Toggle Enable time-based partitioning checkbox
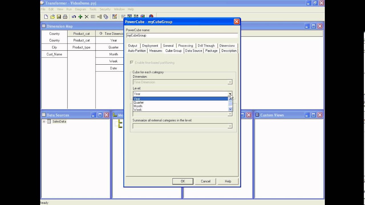365x205 pixels. click(x=131, y=63)
